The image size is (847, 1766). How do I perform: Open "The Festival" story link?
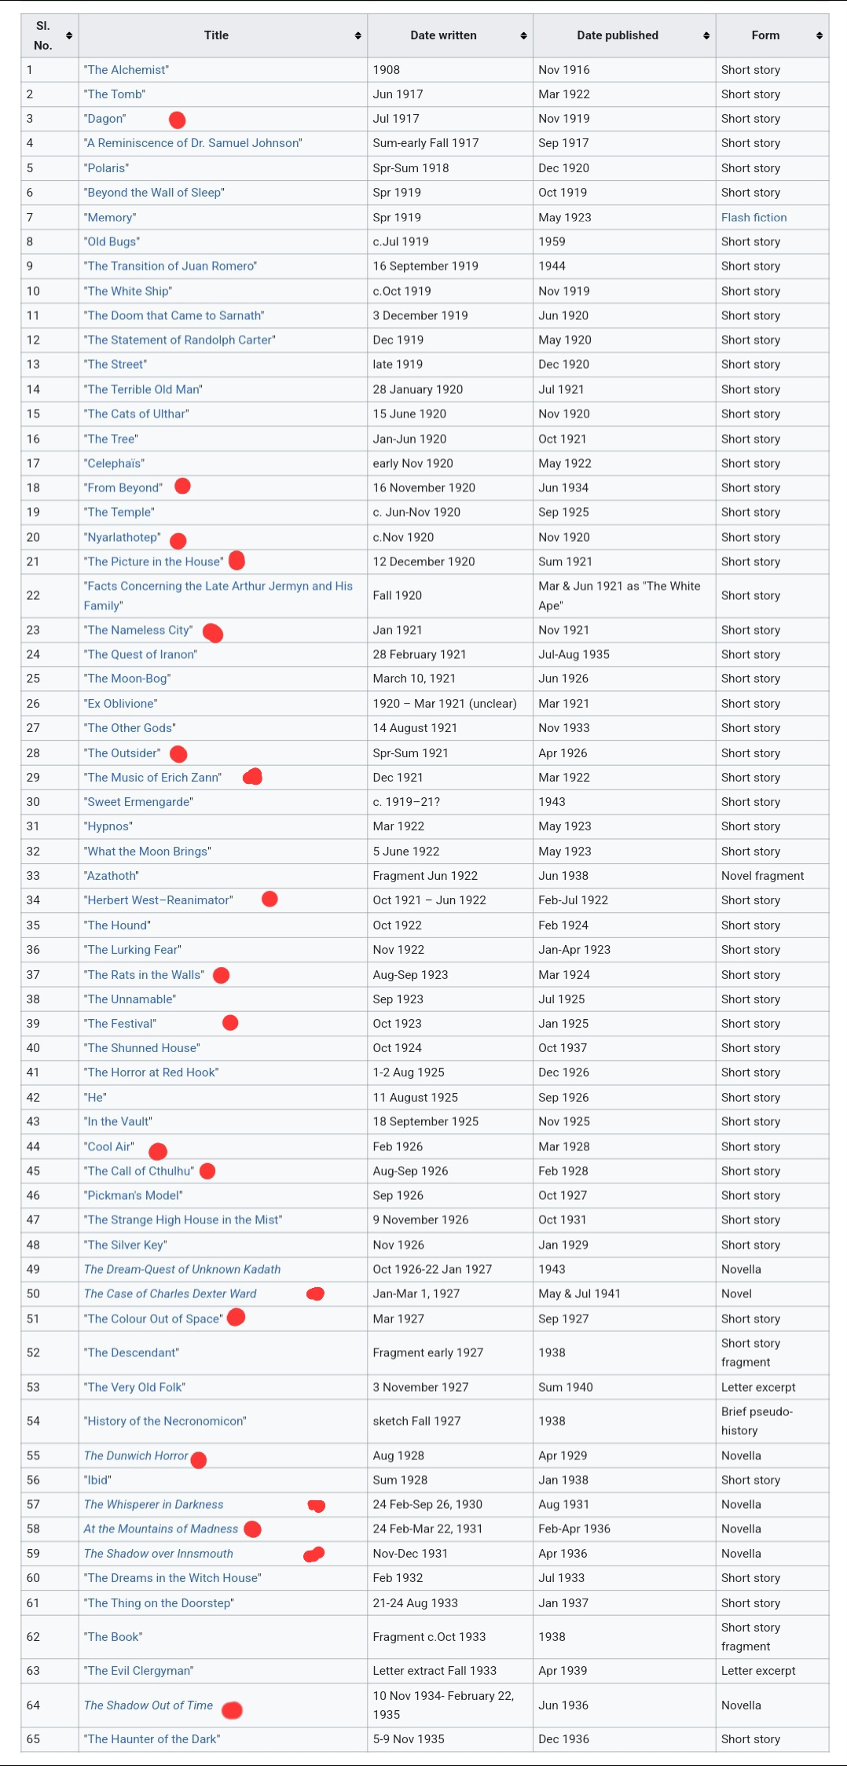point(120,1024)
